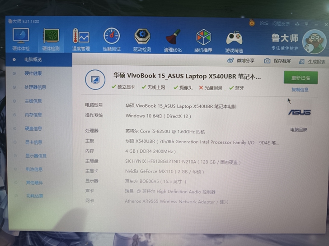Click the 4 GB DDR4 2400MHz memory value

(150, 151)
